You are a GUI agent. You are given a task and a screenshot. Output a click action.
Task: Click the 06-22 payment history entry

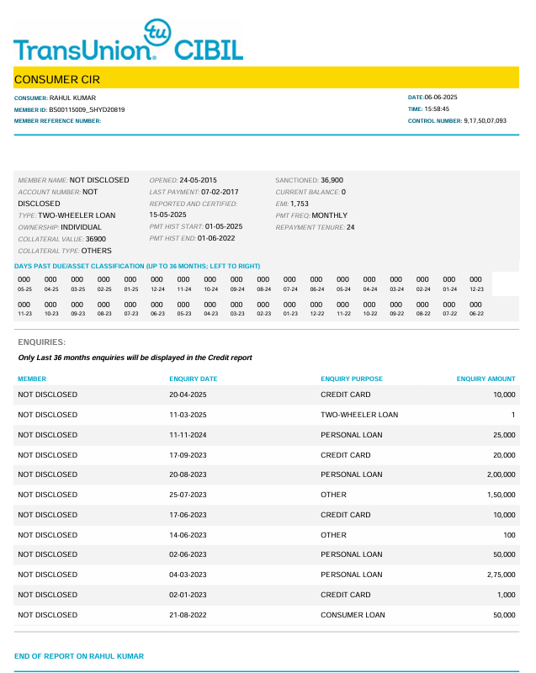pyautogui.click(x=476, y=309)
